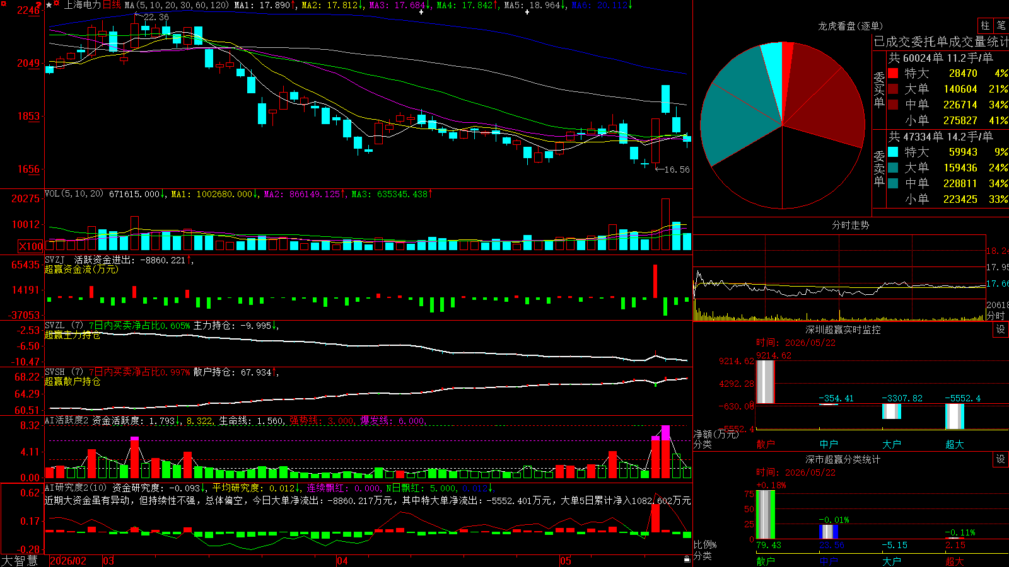This screenshot has height=567, width=1009.
Task: Click the 深圳超赢实时监控 panel title
Action: click(843, 329)
